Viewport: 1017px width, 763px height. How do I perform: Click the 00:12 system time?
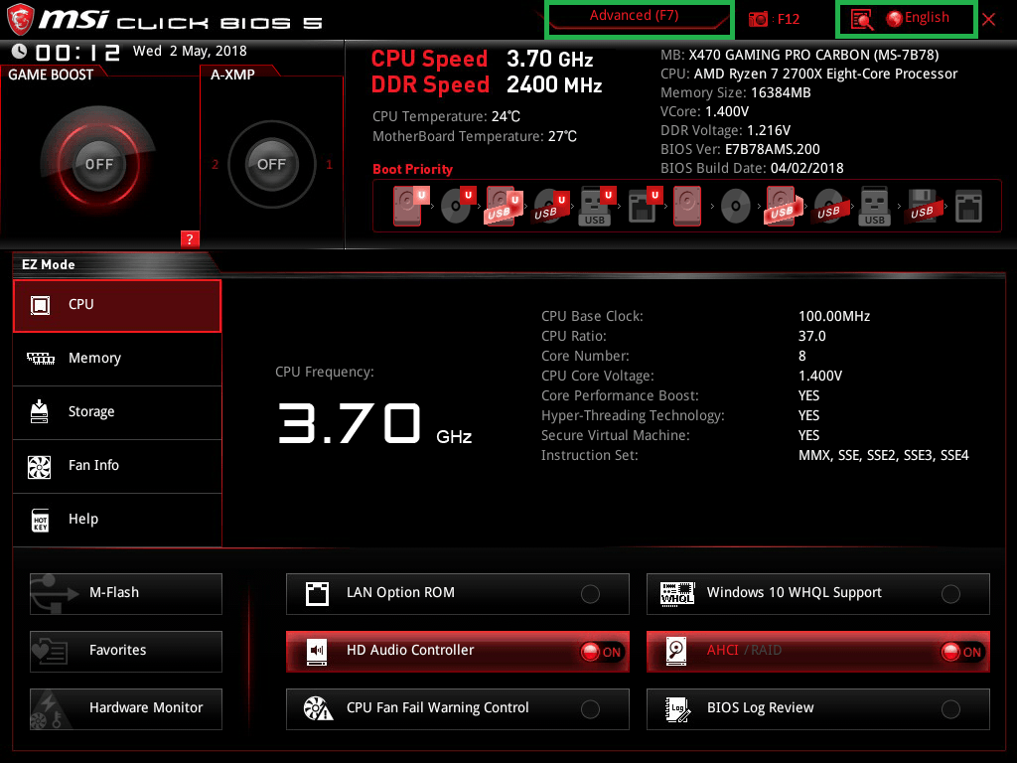tap(77, 53)
